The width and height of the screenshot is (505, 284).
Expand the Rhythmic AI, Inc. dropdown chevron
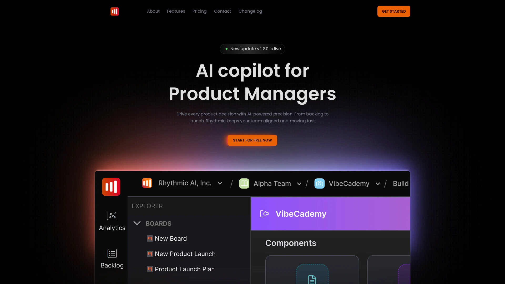[220, 183]
